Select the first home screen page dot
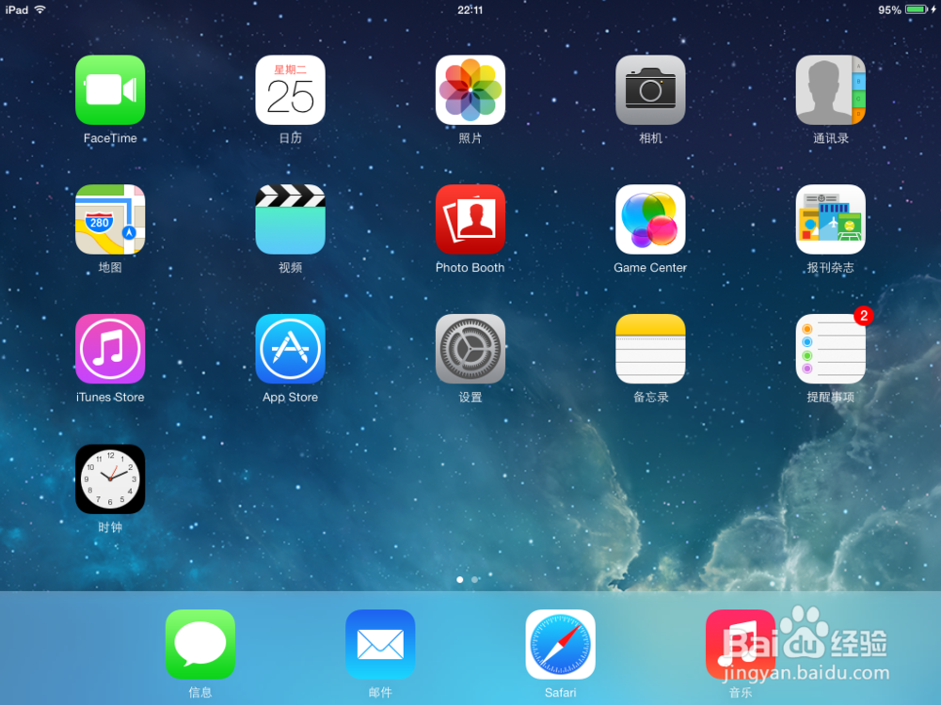 point(460,580)
